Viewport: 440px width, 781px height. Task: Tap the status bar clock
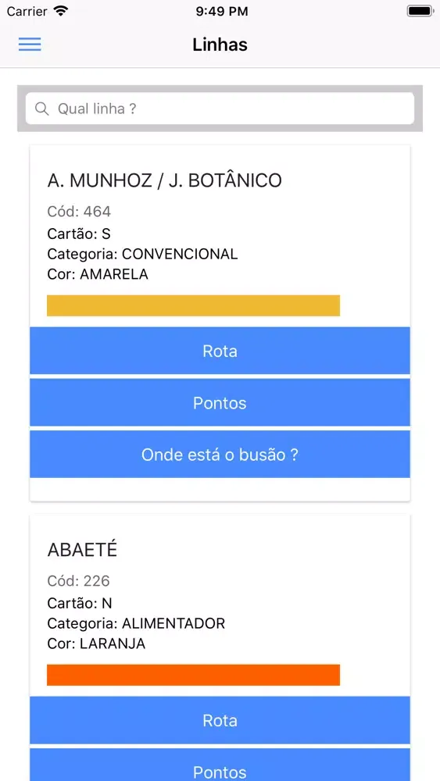pyautogui.click(x=221, y=12)
